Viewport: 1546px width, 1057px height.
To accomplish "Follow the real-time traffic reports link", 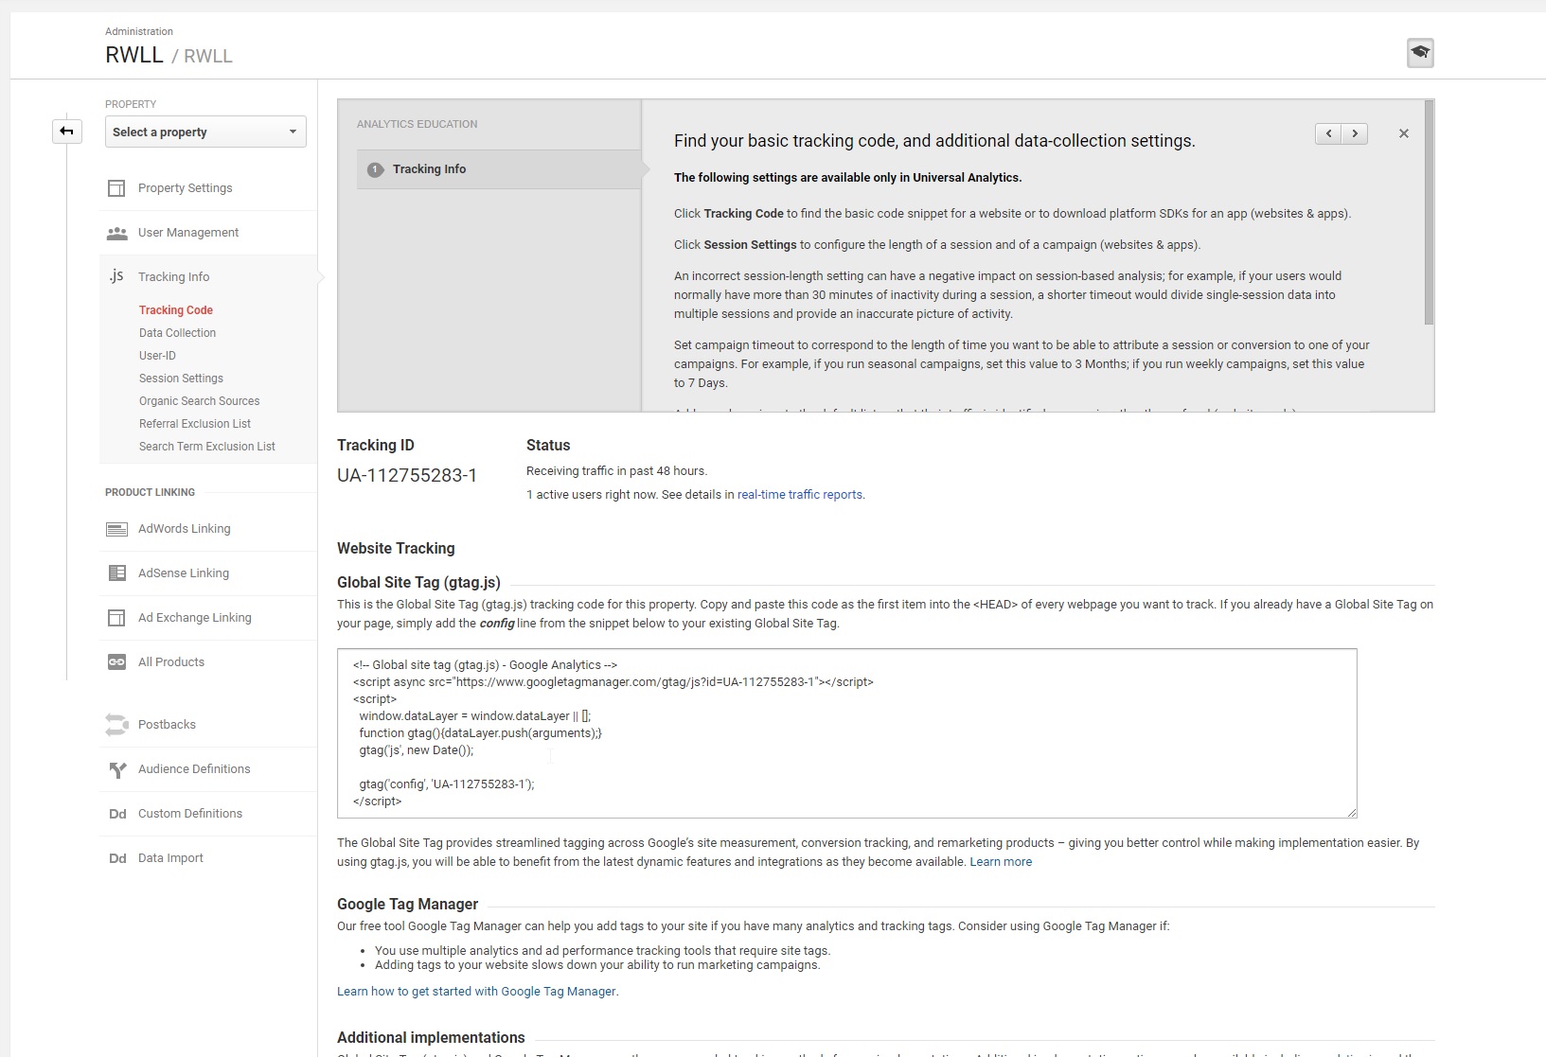I will point(800,495).
